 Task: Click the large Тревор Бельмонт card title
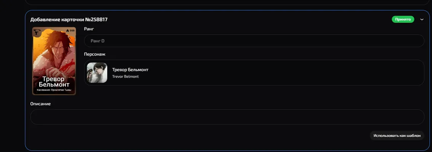click(54, 82)
